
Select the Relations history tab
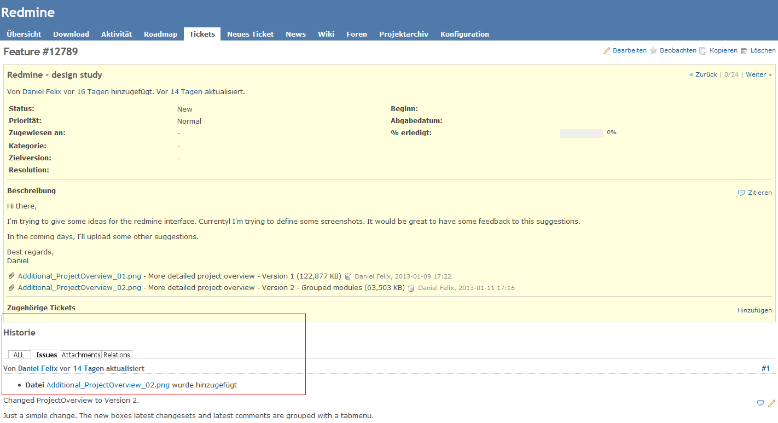click(117, 355)
